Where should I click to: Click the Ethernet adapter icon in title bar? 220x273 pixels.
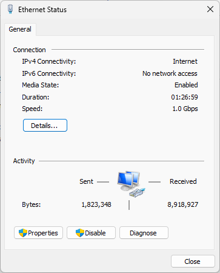click(x=10, y=9)
